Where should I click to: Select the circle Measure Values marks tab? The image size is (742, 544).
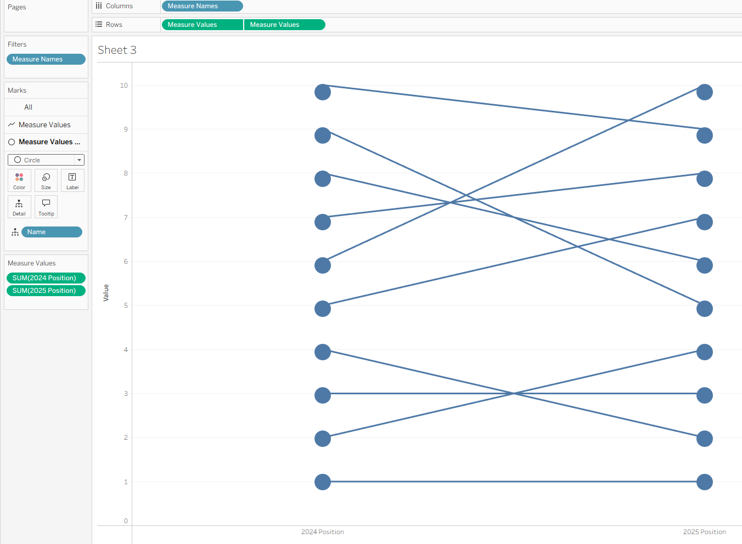46,142
